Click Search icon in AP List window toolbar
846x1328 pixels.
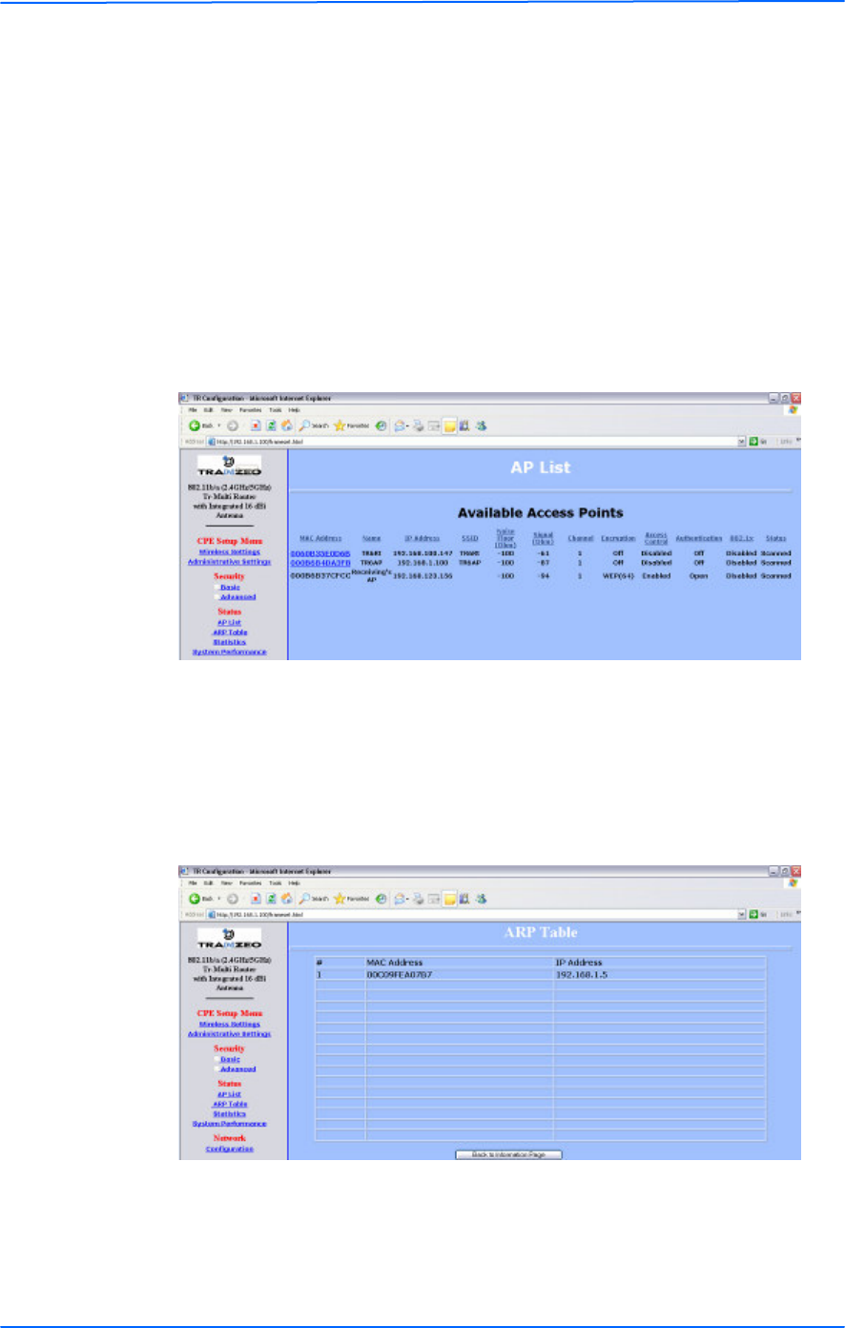click(304, 425)
